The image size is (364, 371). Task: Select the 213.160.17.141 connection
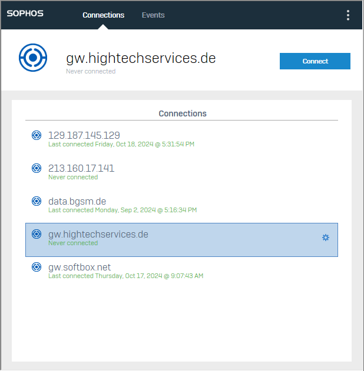[81, 169]
